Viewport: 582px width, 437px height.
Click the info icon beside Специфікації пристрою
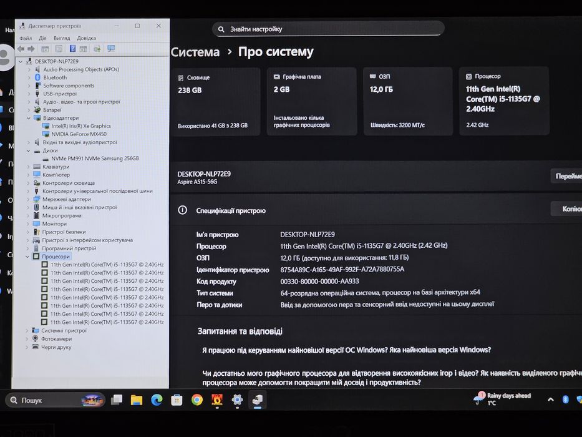tap(182, 210)
